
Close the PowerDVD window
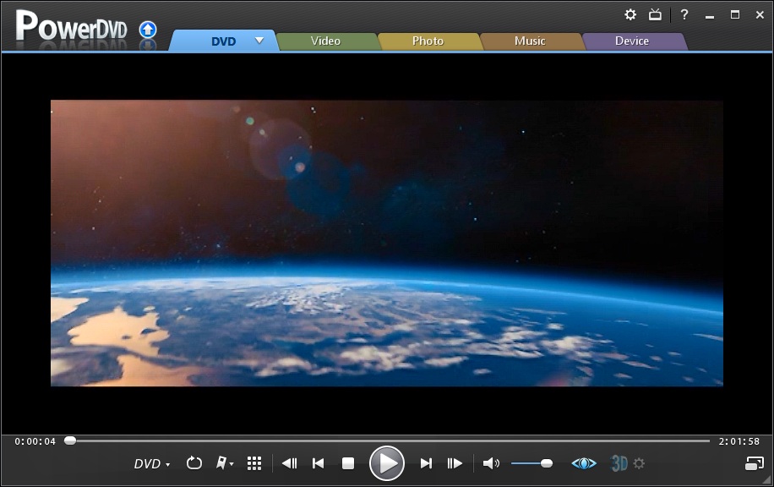click(x=760, y=15)
